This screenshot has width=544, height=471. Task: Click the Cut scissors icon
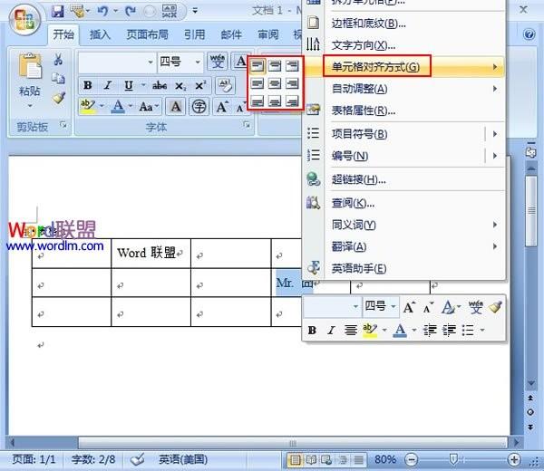pyautogui.click(x=58, y=59)
